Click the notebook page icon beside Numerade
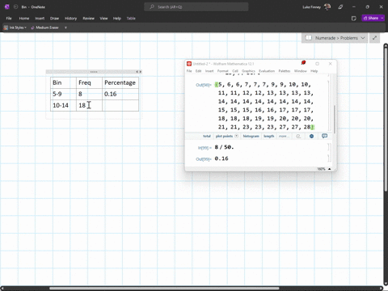Screen dimensions: 388x291 coord(309,38)
